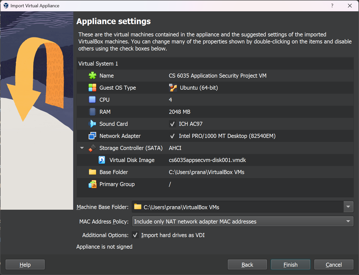Uncheck the ICH AC97 sound card checkbox
Screen dimensions: 359x275
pos(172,124)
